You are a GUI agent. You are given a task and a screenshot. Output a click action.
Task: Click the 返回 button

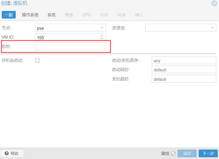click(187, 153)
